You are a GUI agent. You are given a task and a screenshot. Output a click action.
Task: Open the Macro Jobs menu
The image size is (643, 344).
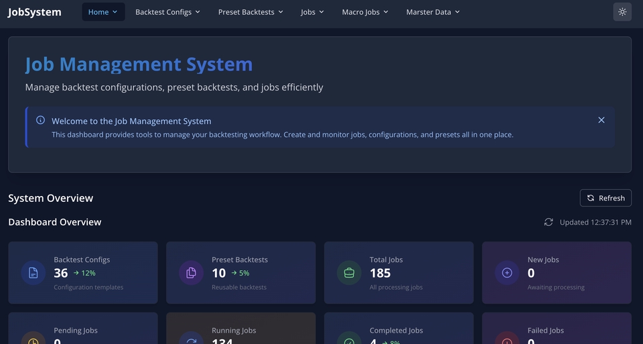tap(365, 12)
